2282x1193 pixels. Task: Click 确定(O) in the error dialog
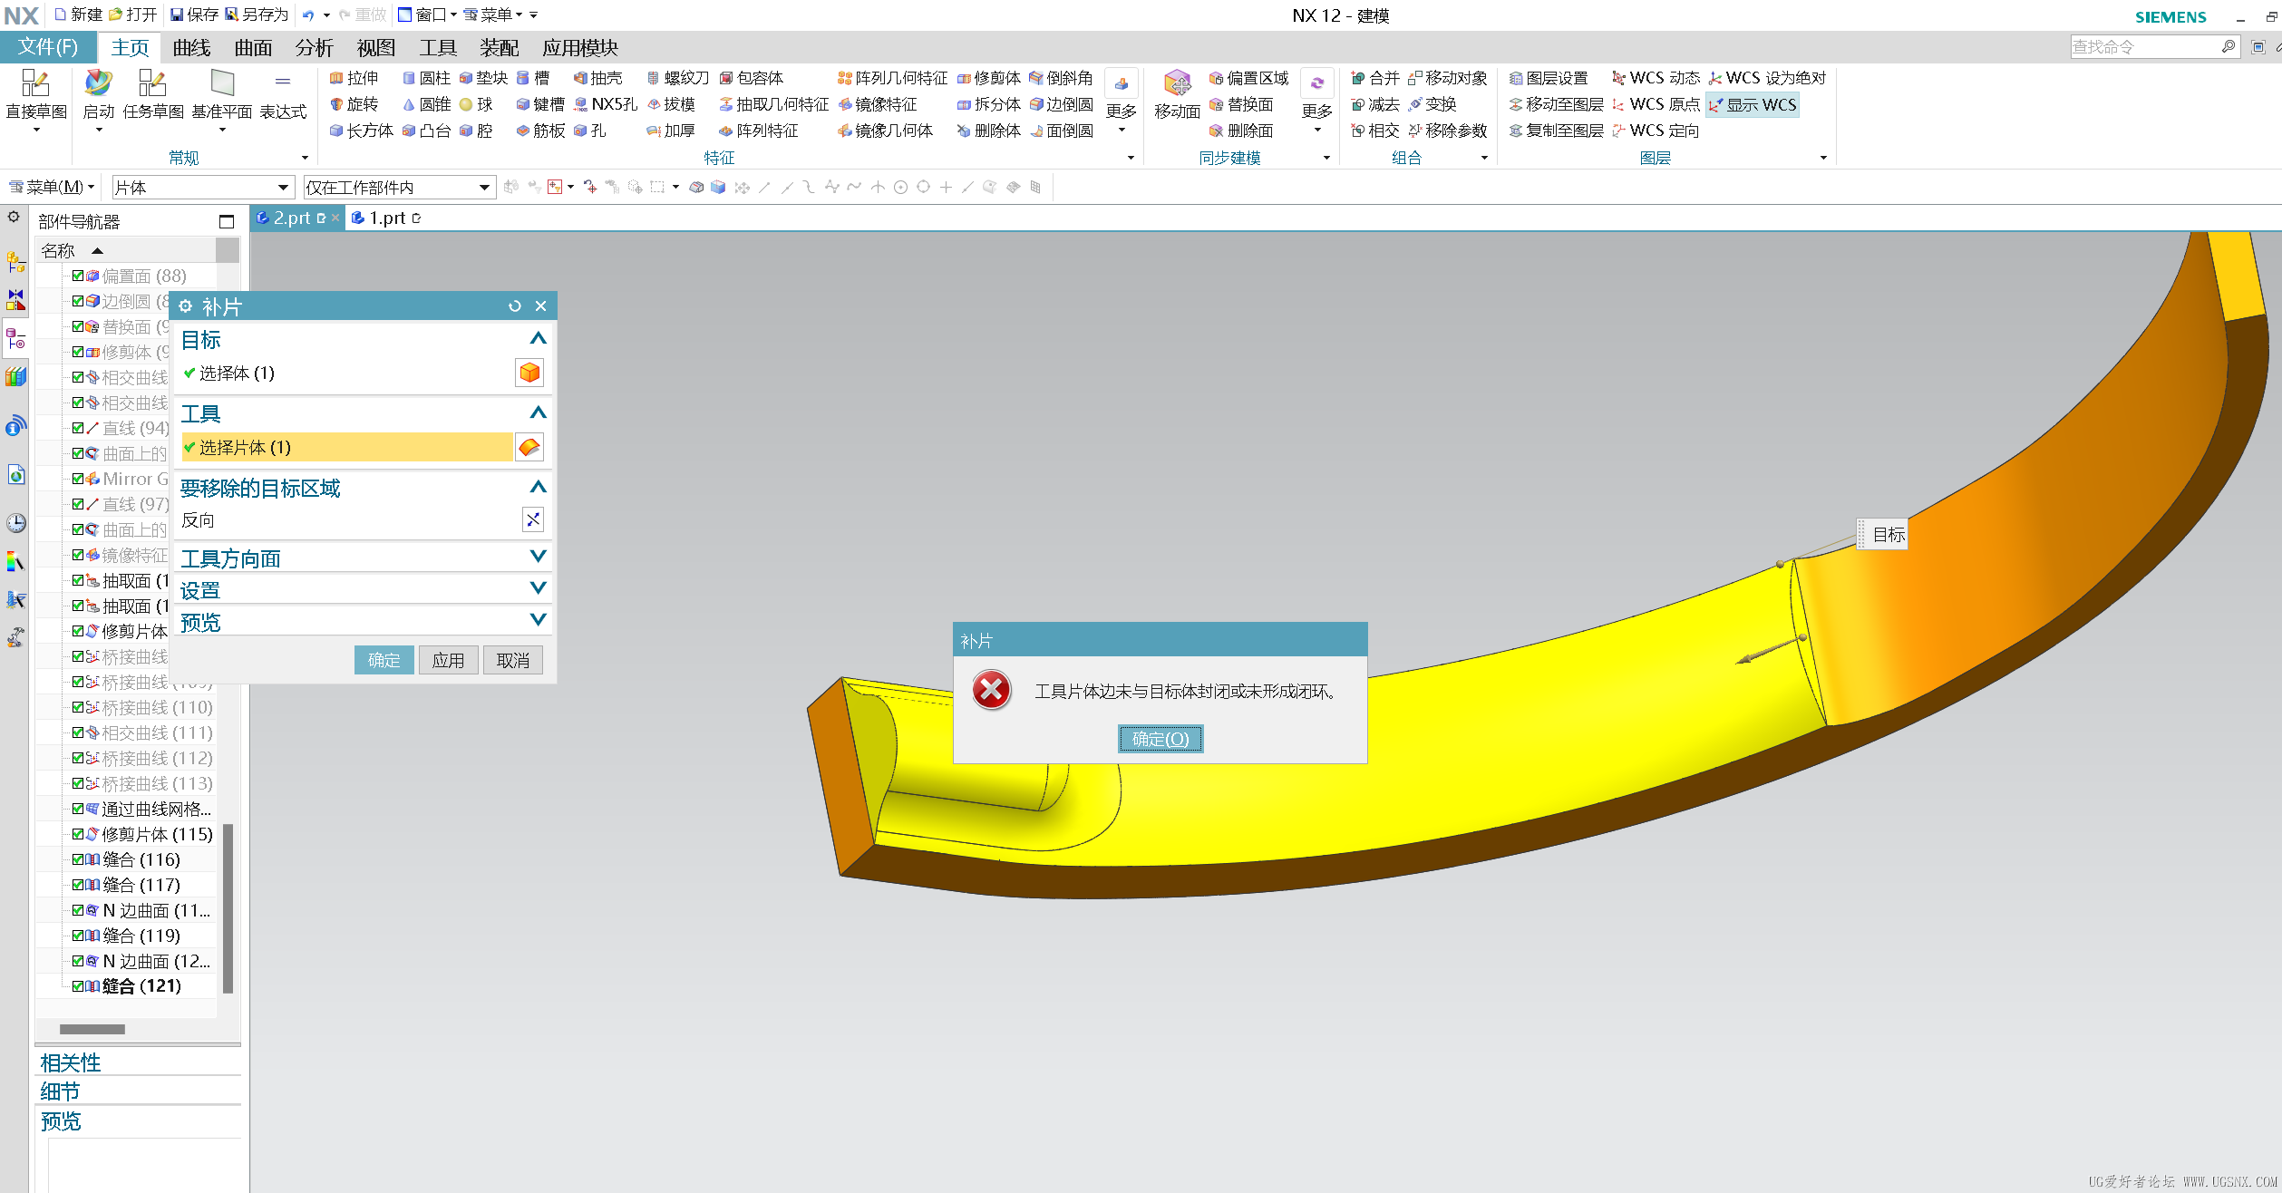point(1160,739)
